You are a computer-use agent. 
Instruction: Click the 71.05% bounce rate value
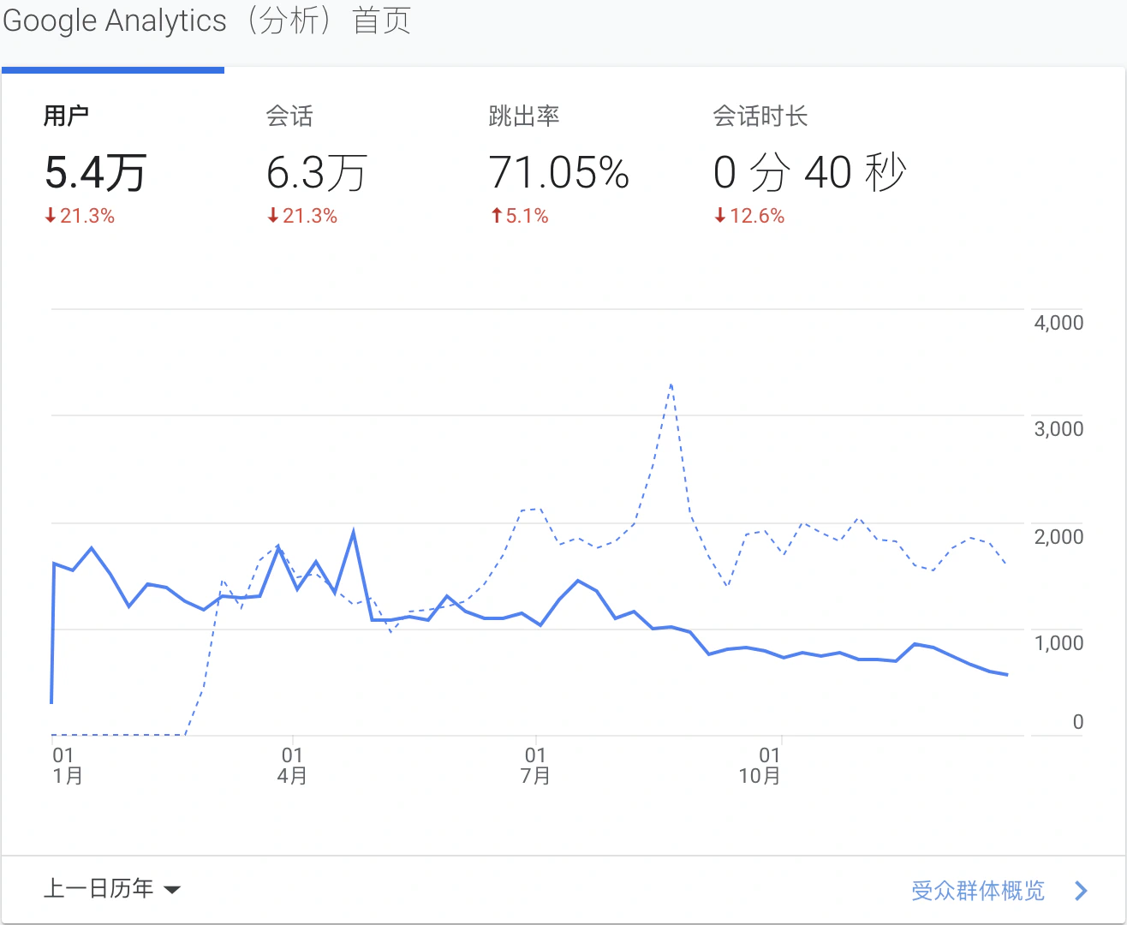pyautogui.click(x=559, y=173)
